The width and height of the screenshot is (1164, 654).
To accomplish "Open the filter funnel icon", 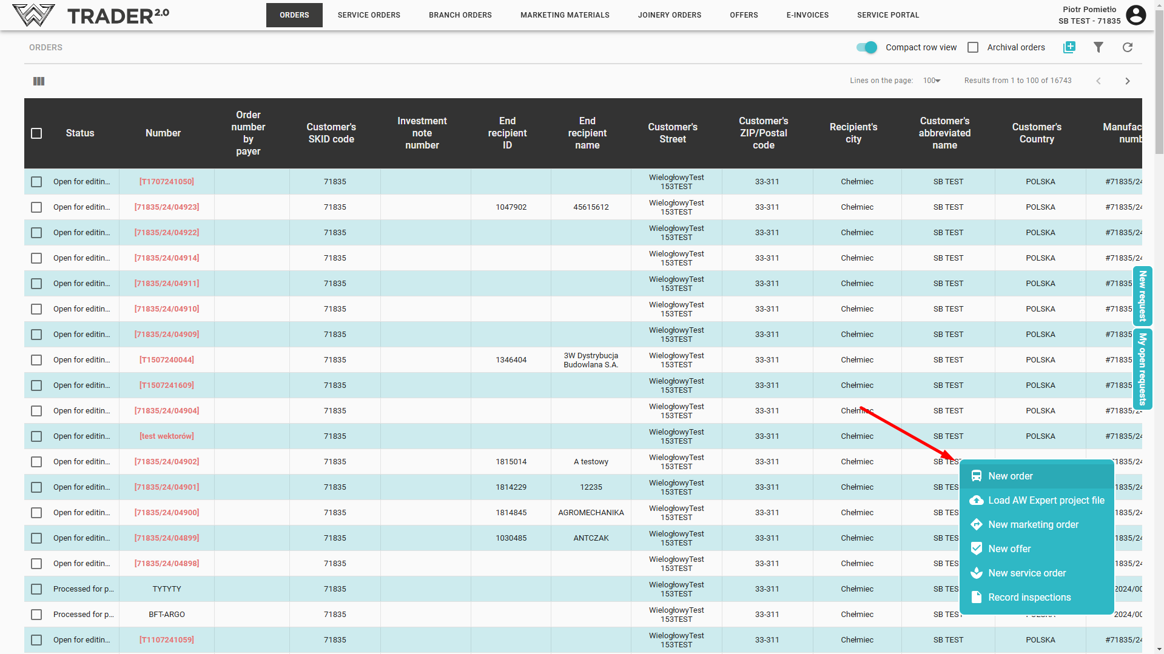I will pyautogui.click(x=1098, y=47).
